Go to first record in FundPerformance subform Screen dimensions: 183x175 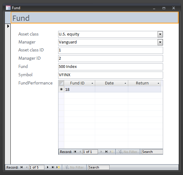coord(75,152)
